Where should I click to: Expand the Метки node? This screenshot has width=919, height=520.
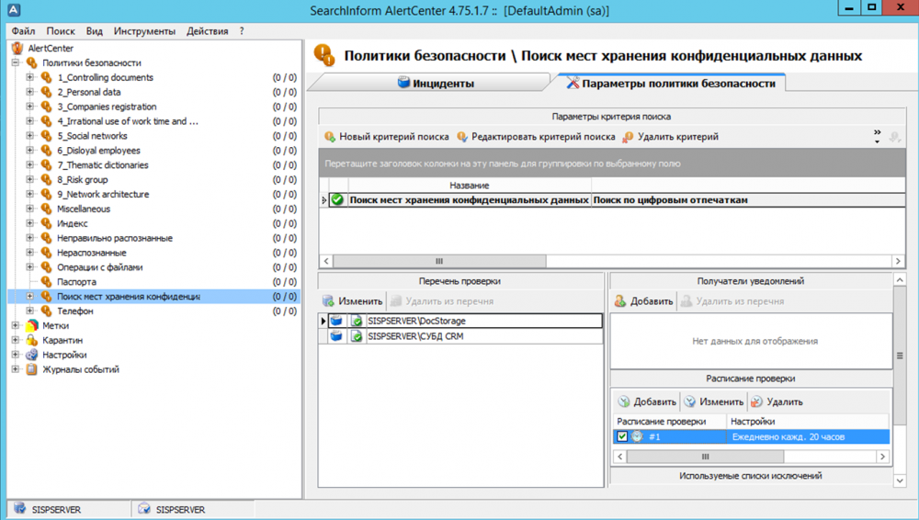pos(16,325)
